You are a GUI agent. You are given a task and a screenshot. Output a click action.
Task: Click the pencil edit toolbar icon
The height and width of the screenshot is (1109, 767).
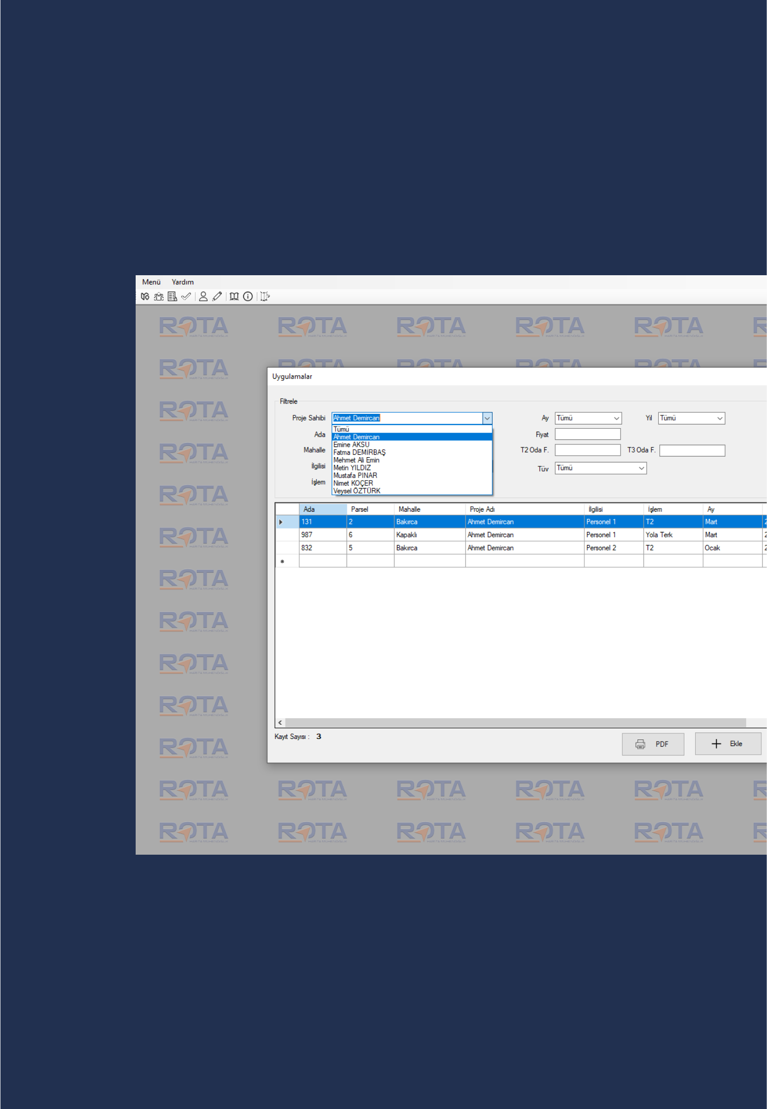tap(217, 297)
